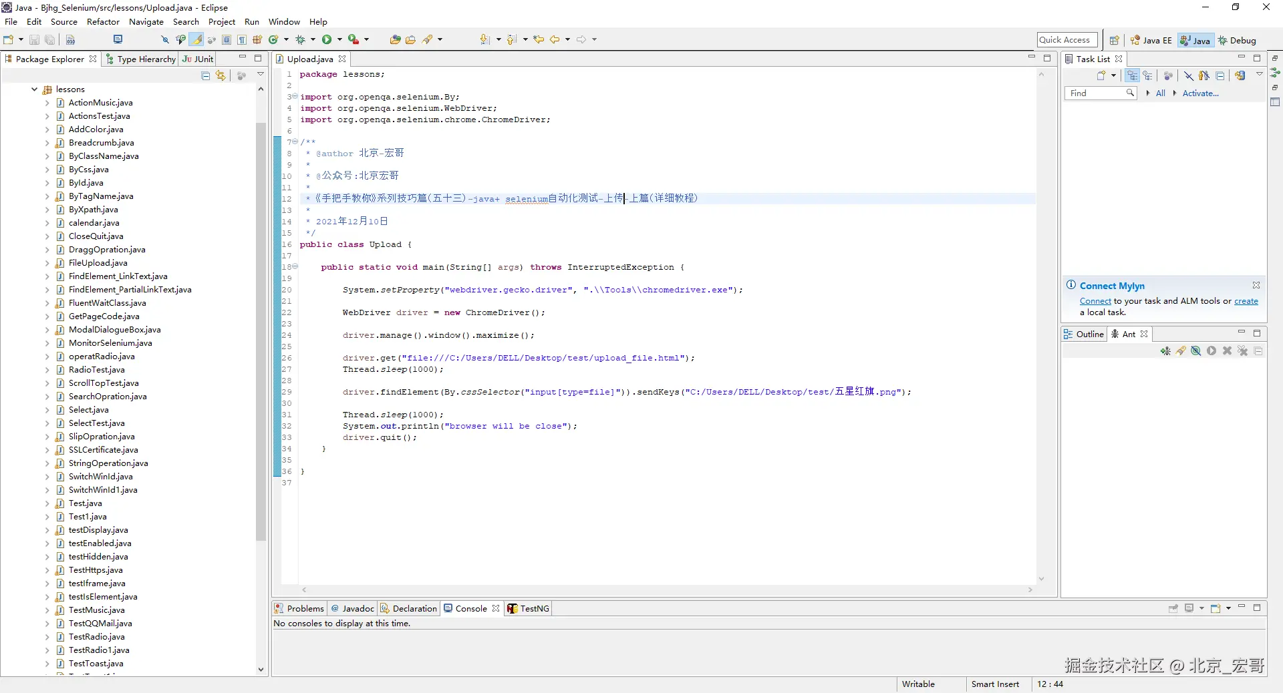Click the Open Console icon
This screenshot has width=1283, height=693.
click(1216, 608)
